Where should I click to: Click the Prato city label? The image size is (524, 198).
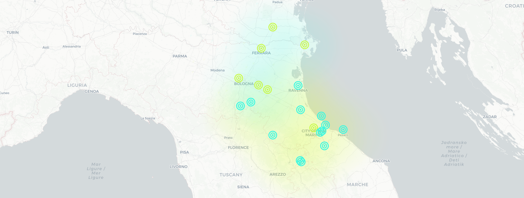pyautogui.click(x=228, y=138)
